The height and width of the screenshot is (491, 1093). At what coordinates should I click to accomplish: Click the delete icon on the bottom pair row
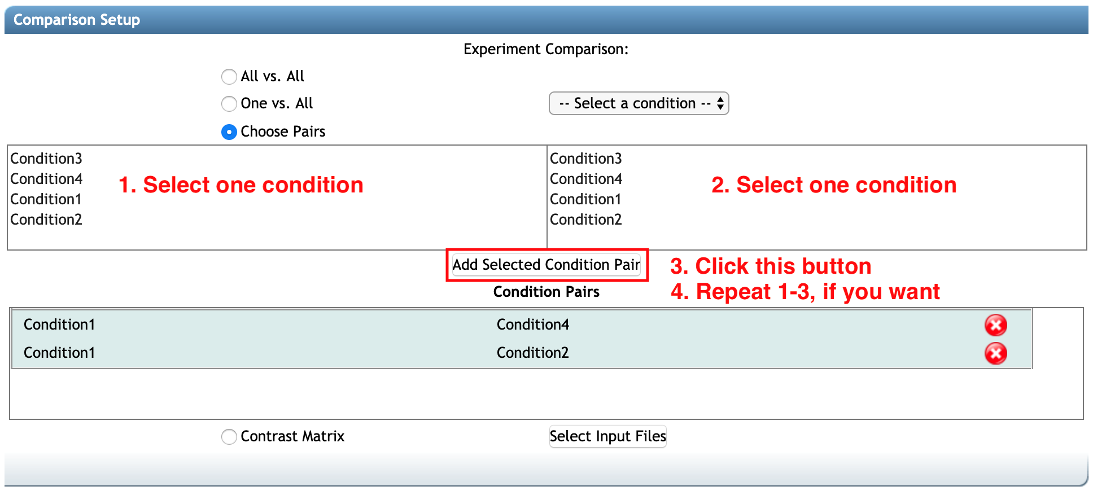coord(995,353)
